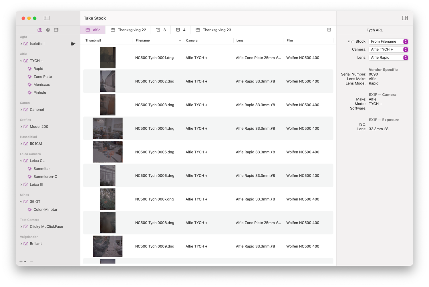The height and width of the screenshot is (287, 429).
Task: Click the minus button at the sidebar bottom
Action: click(x=31, y=262)
